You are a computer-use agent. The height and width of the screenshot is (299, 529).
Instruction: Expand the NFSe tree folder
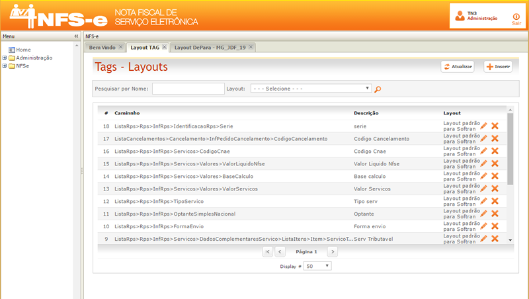(x=5, y=65)
